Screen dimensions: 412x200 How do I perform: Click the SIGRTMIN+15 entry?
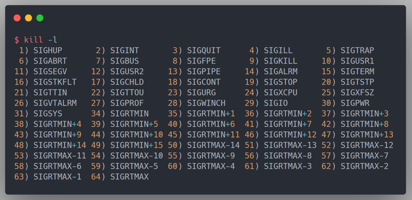[137, 145]
